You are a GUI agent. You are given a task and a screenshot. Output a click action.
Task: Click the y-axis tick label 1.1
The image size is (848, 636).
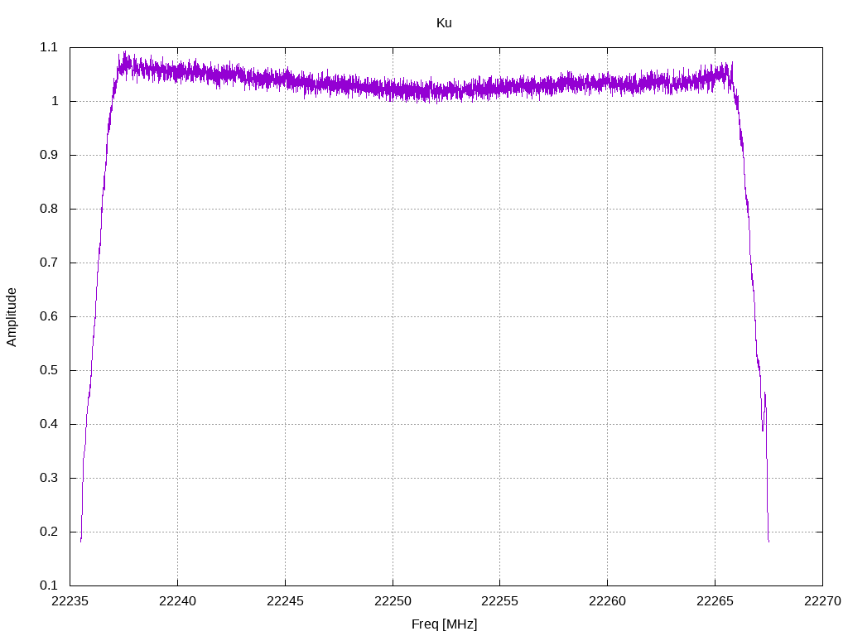click(x=49, y=47)
